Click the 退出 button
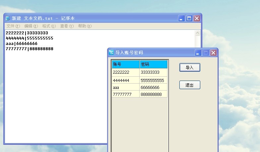260x152 pixels. coord(190,85)
